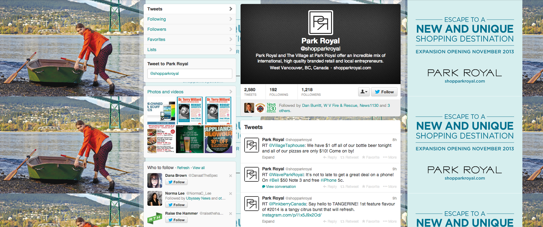Click the News1130 follower avatar icon
Screen dimensions: 543x227
coord(271,108)
